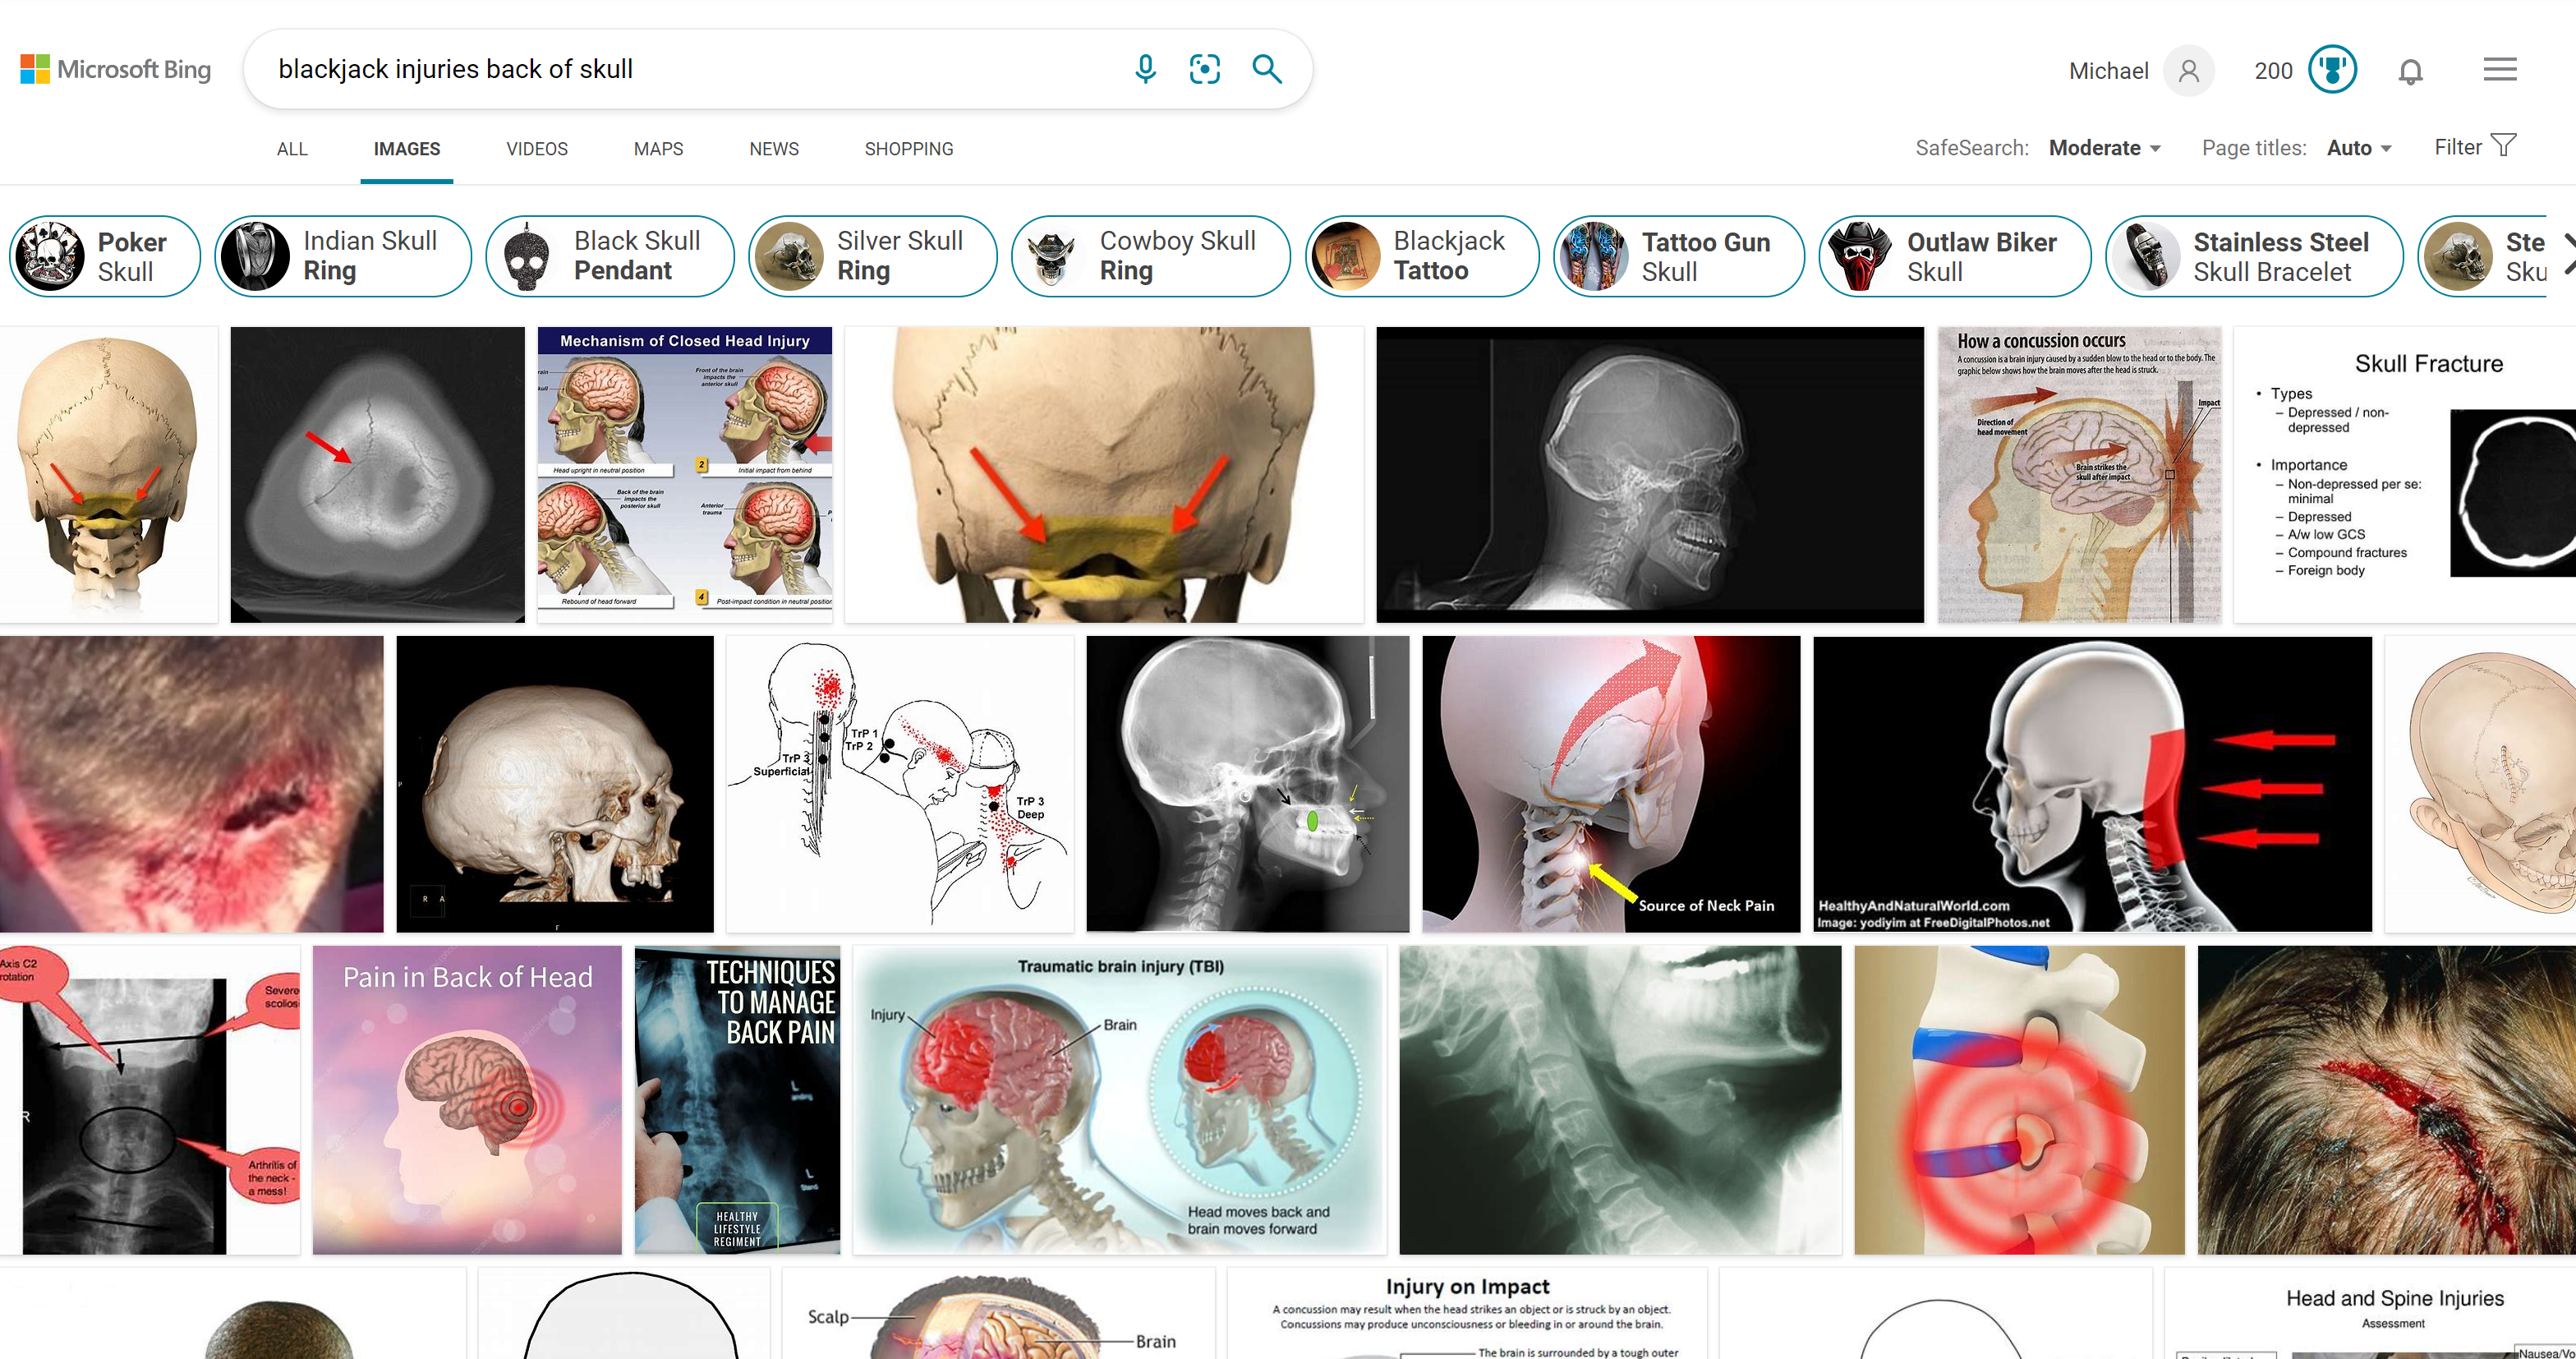The width and height of the screenshot is (2576, 1359).
Task: Start voice search with microphone icon
Action: 1145,69
